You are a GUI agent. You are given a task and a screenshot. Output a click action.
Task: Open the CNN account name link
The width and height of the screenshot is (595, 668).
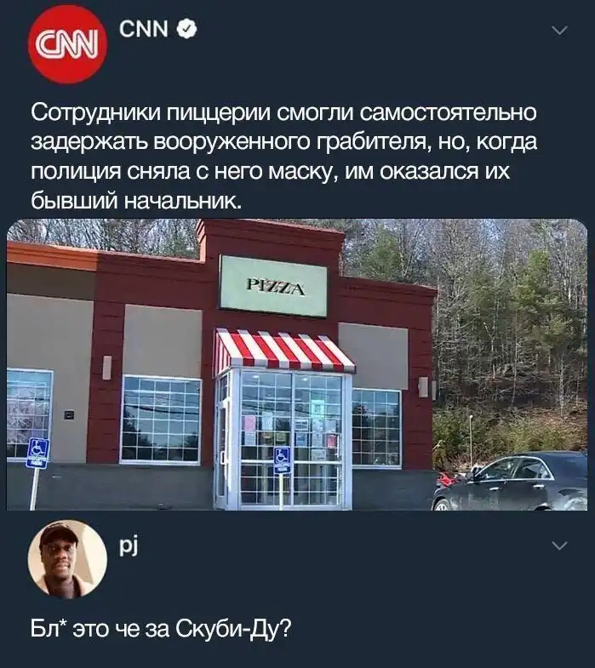coord(144,29)
